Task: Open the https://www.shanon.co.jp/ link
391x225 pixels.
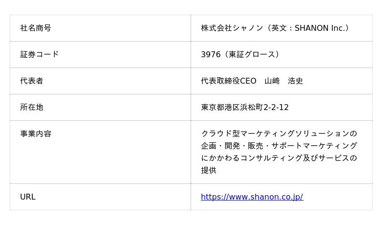Action: (252, 197)
